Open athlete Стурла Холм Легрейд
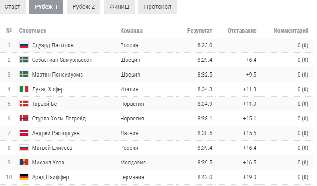317x186 pixels. click(x=59, y=119)
